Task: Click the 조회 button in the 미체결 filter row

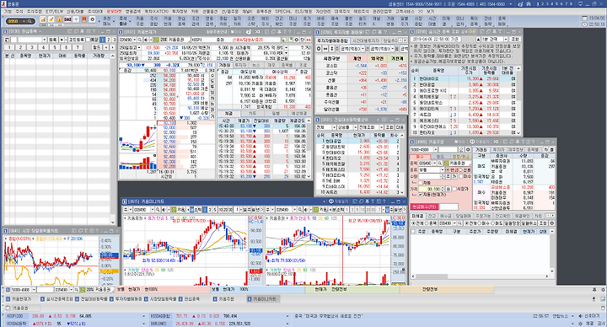Action: coord(543,223)
